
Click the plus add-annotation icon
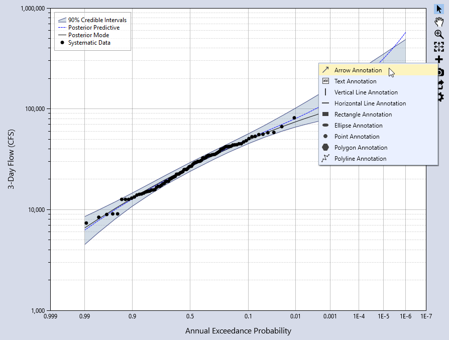click(439, 59)
